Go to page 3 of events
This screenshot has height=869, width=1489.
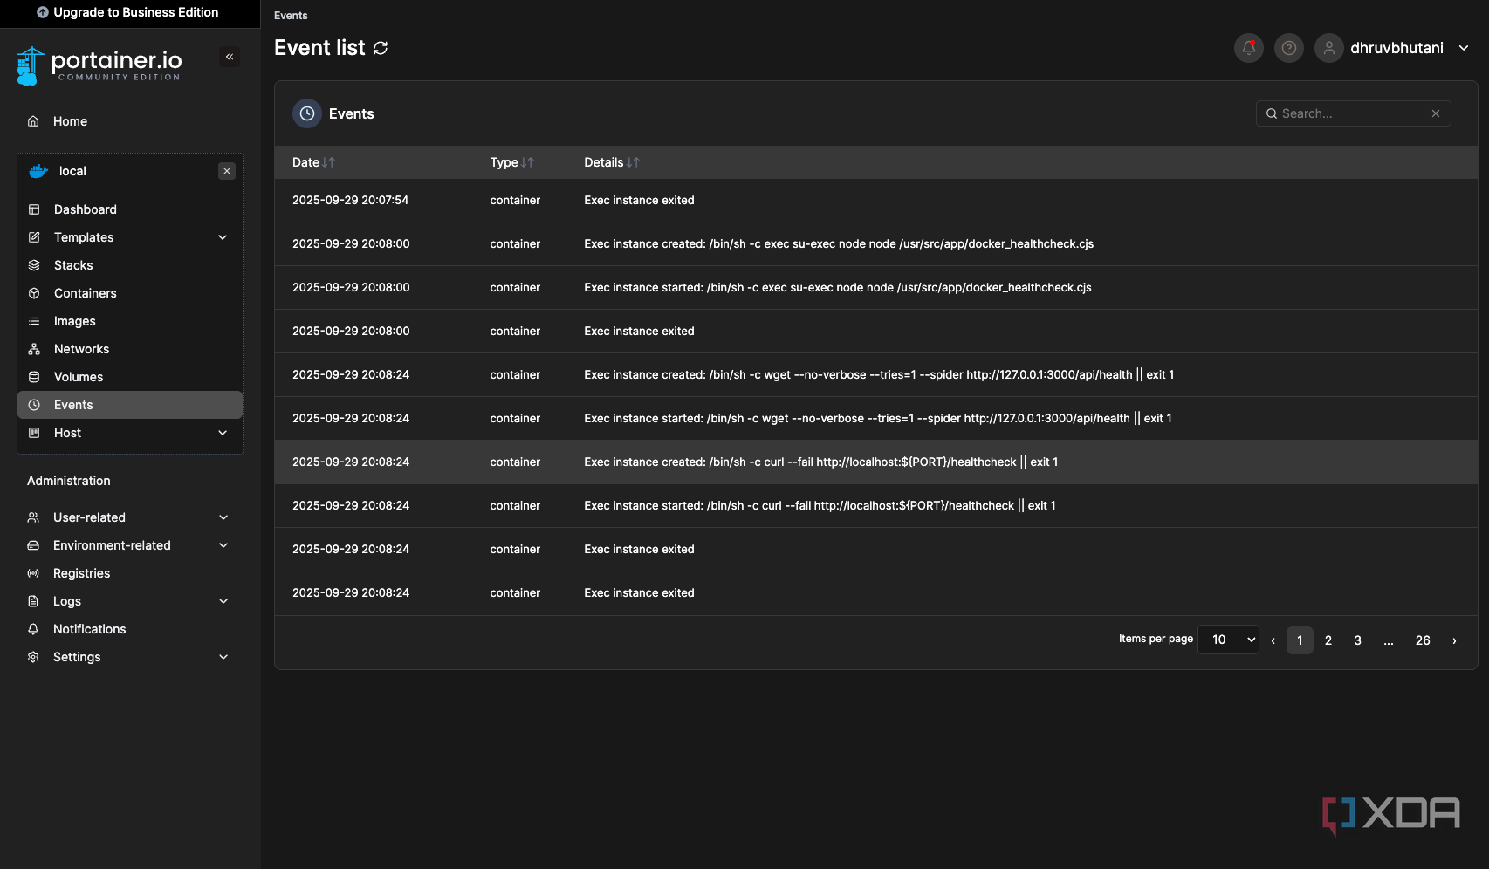click(x=1357, y=640)
